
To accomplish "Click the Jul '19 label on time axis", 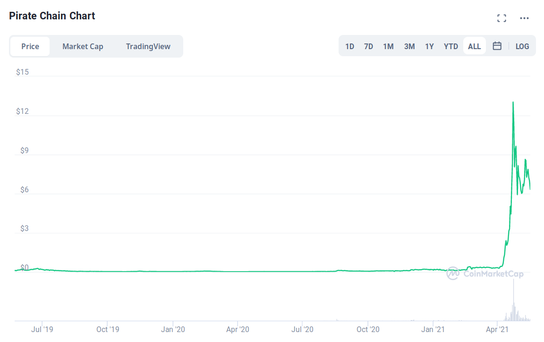I will (42, 329).
